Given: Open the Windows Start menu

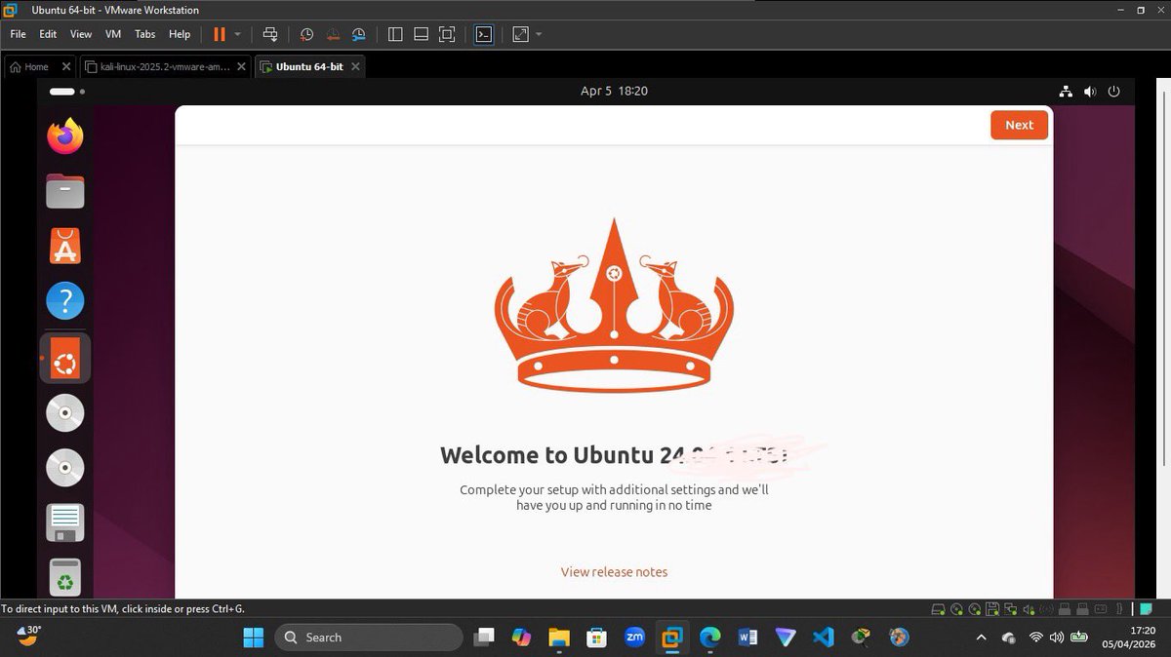Looking at the screenshot, I should [253, 638].
